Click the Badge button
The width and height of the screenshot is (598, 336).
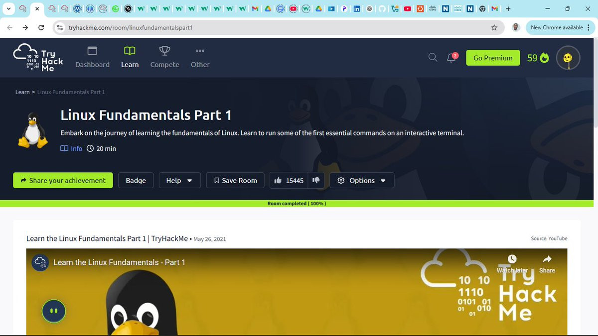point(136,180)
